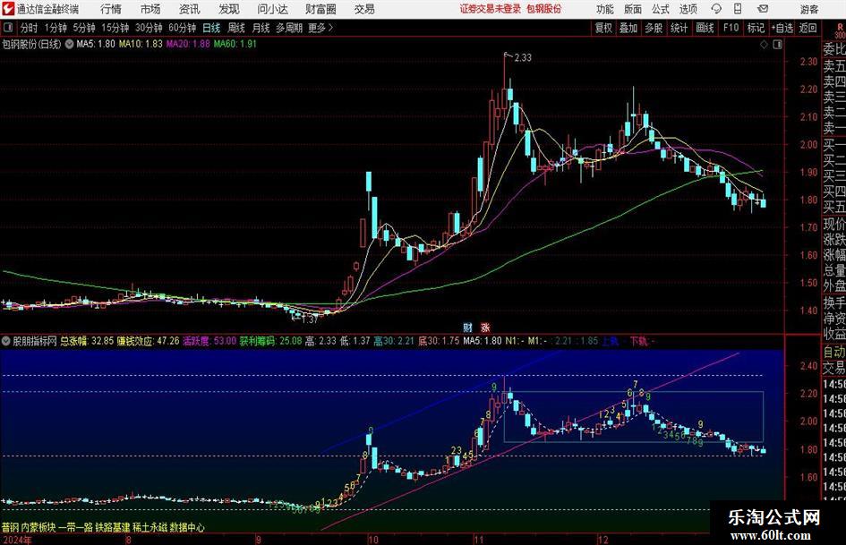This screenshot has height=545, width=846.
Task: Expand the 股朋指标网 indicator dropdown
Action: [x=6, y=341]
